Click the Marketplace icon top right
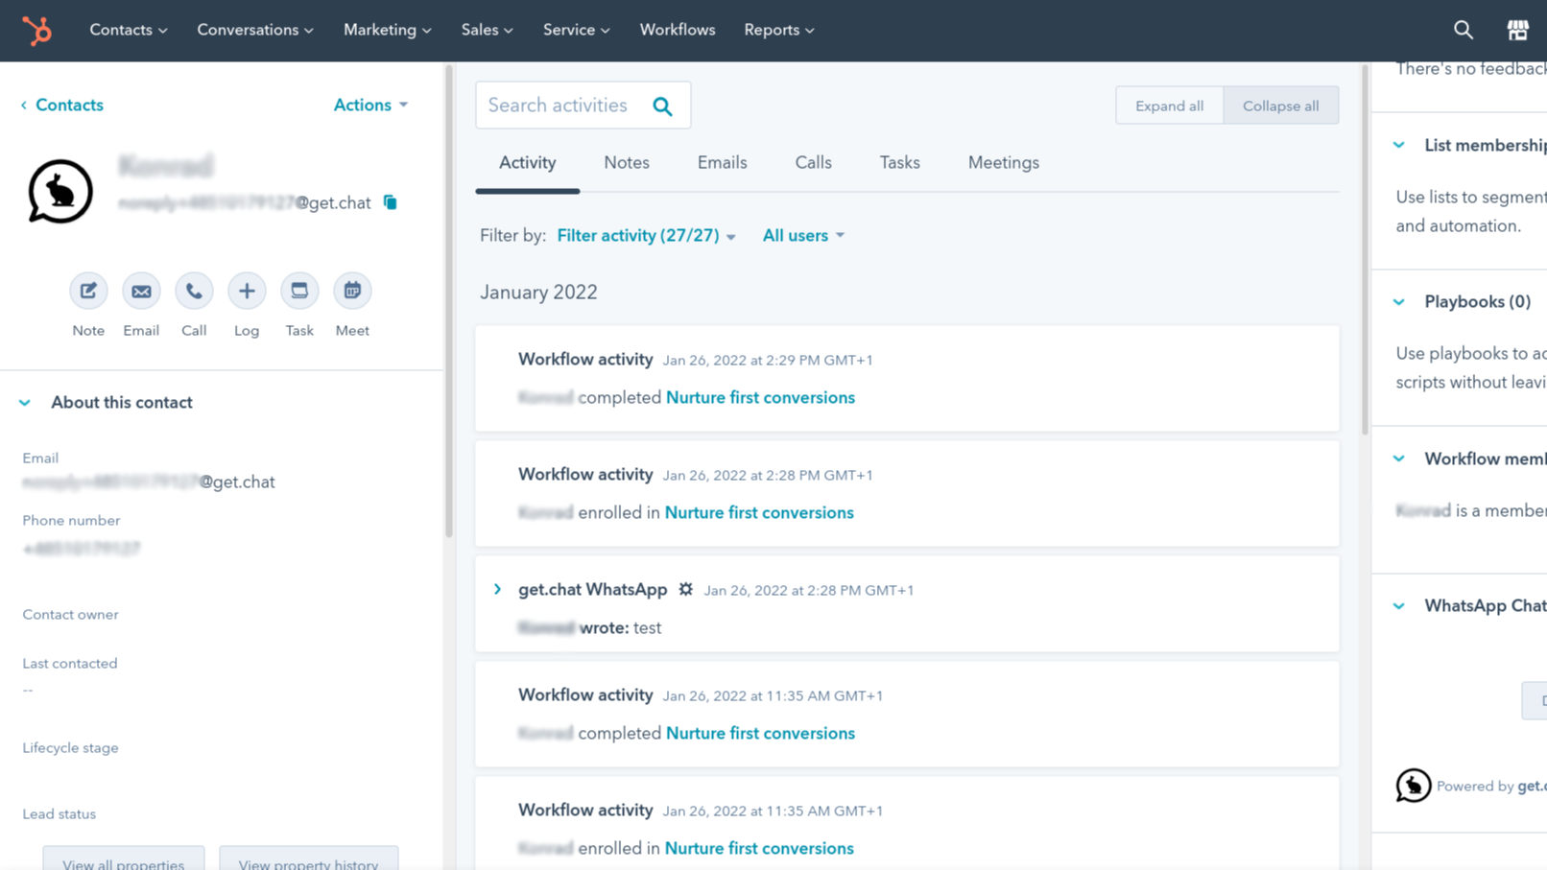 click(1518, 30)
